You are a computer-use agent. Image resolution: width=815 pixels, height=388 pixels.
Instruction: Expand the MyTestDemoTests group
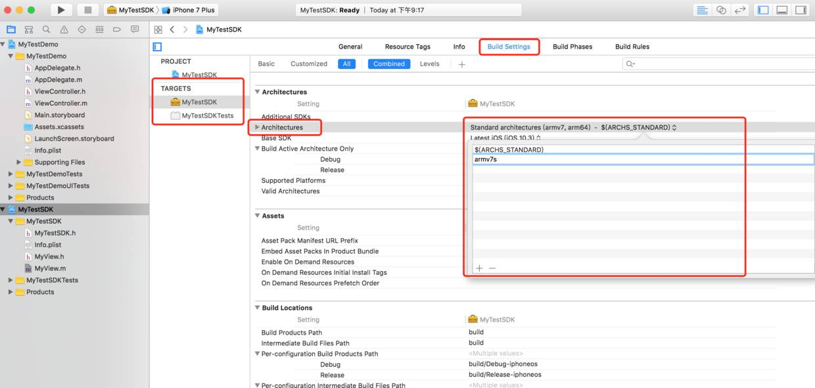[x=11, y=174]
